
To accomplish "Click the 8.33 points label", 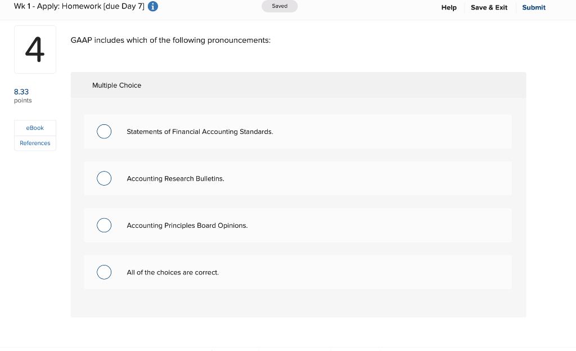I will 21,92.
